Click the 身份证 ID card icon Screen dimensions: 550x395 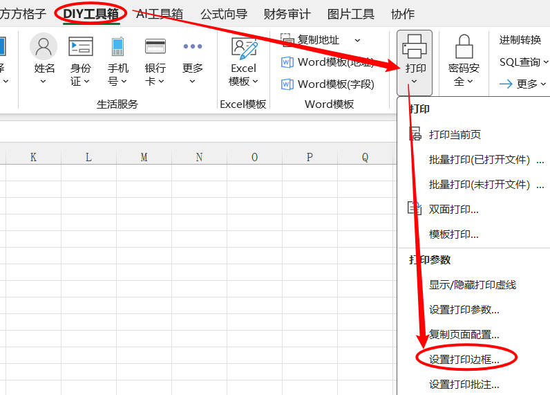[x=81, y=47]
